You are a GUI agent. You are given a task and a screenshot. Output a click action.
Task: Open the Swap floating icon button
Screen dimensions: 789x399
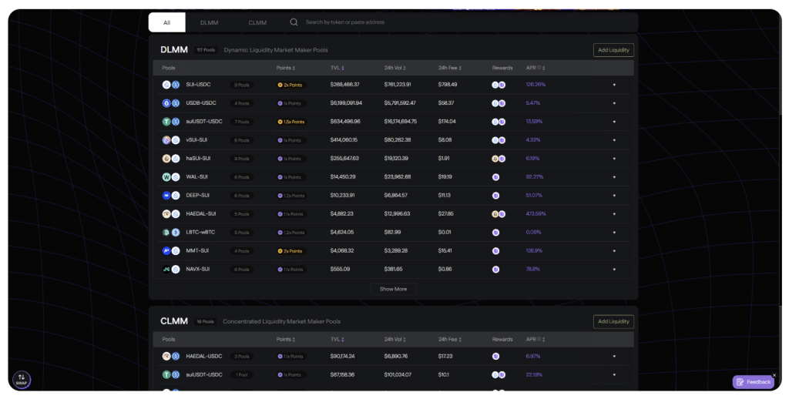pos(22,379)
